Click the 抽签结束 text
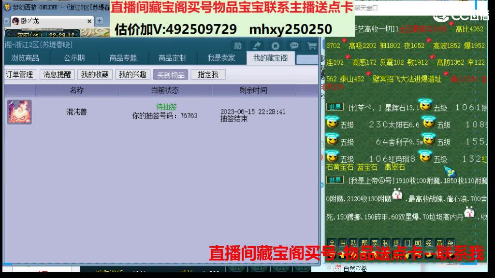Screen dimensions: 495x278 point(234,119)
